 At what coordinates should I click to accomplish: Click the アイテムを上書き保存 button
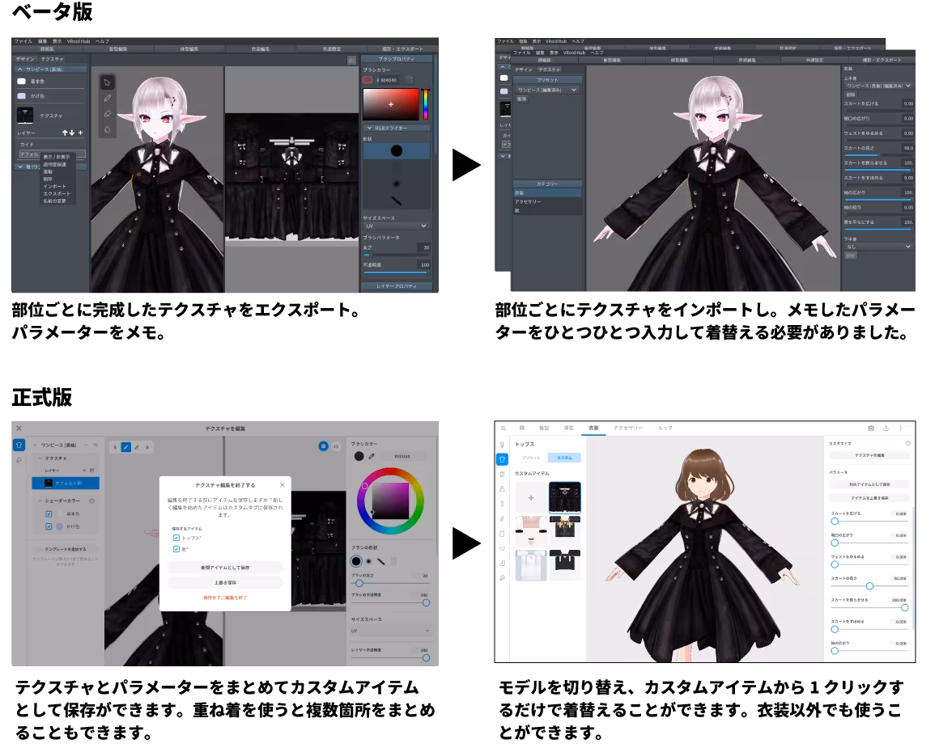point(869,498)
